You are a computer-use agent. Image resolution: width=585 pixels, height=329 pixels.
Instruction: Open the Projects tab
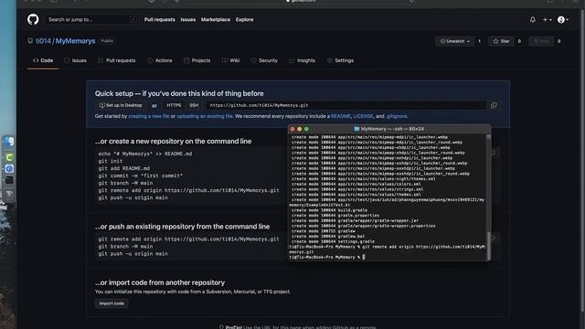pyautogui.click(x=197, y=60)
